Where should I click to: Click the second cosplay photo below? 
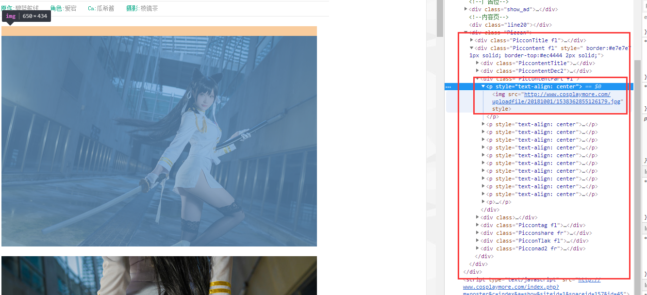click(x=159, y=276)
